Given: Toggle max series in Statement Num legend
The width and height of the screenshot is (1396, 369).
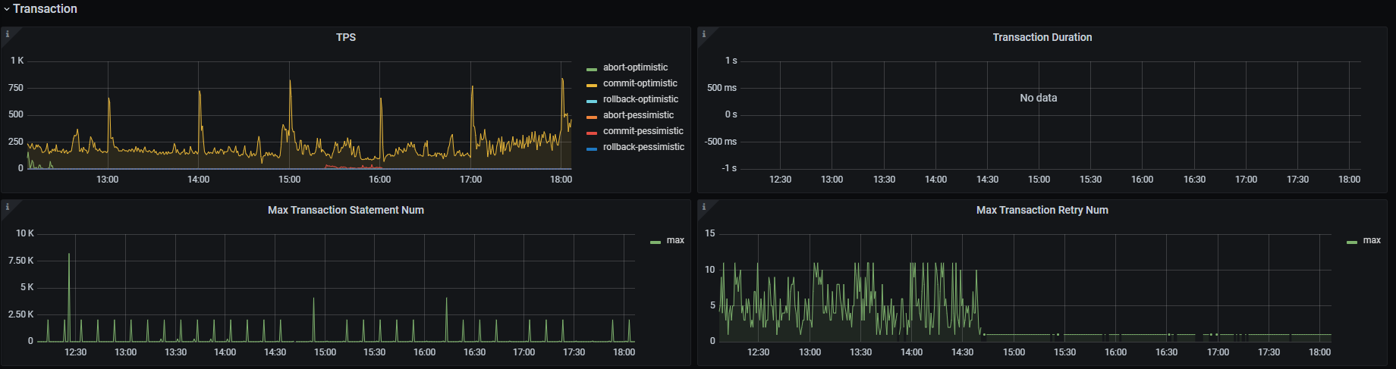Looking at the screenshot, I should (x=675, y=240).
